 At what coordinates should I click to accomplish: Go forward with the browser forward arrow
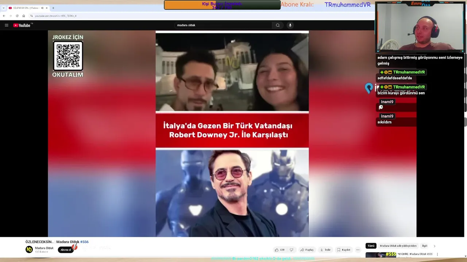click(x=10, y=16)
